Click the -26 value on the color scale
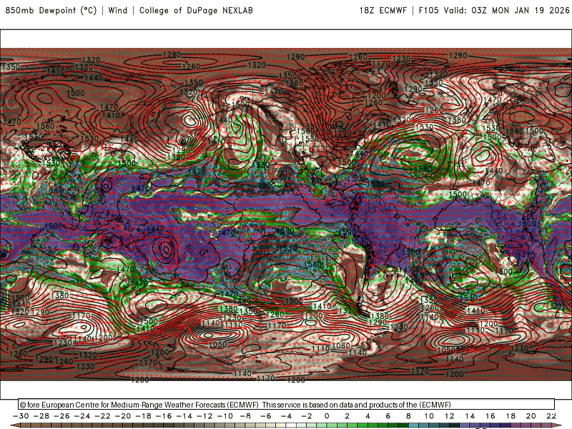Viewport: 572px width, 429px height. tap(61, 416)
